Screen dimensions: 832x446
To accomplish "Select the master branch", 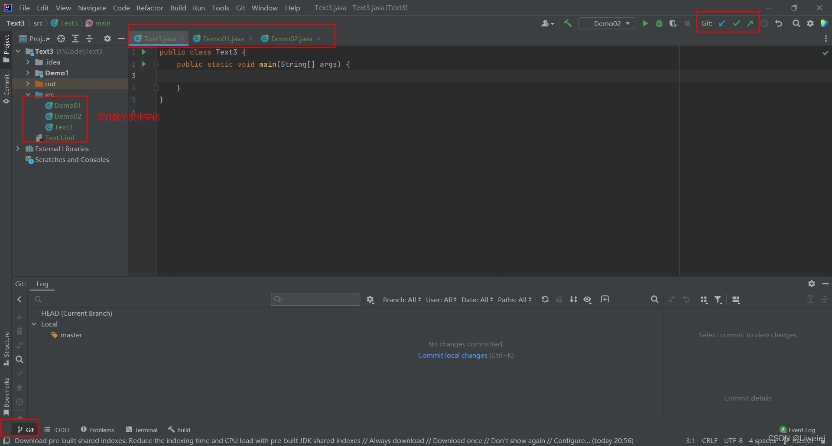I will coord(71,335).
